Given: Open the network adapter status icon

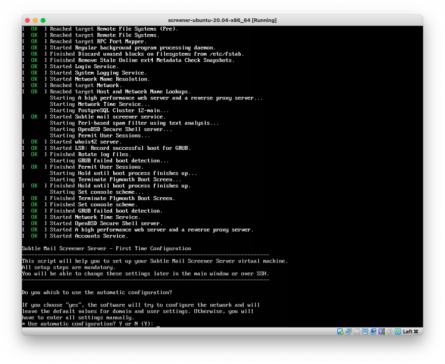Looking at the screenshot, I should tap(348, 331).
